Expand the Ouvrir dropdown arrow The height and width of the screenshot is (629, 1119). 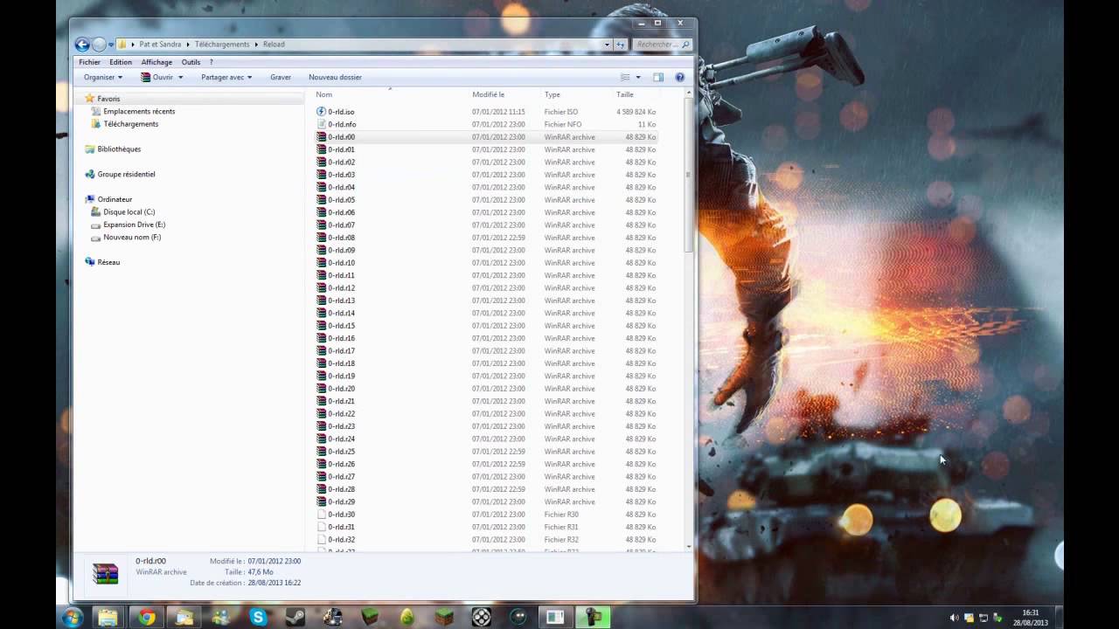180,77
